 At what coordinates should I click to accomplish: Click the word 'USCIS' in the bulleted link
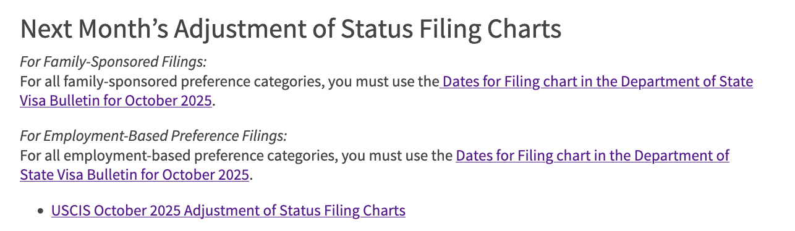point(70,211)
